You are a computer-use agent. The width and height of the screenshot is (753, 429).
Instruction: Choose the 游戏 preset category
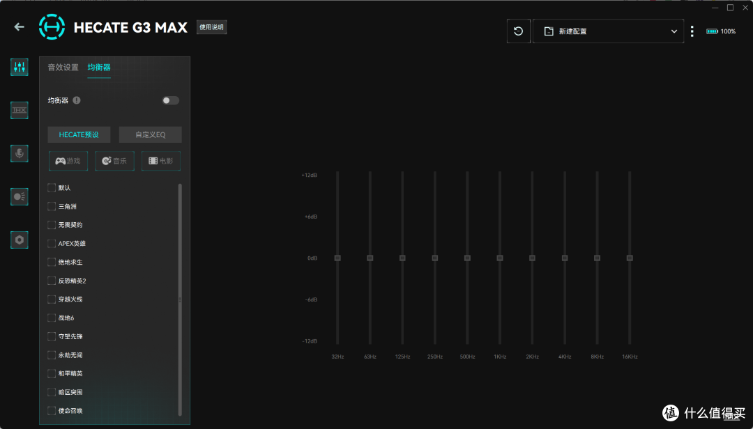pyautogui.click(x=68, y=161)
